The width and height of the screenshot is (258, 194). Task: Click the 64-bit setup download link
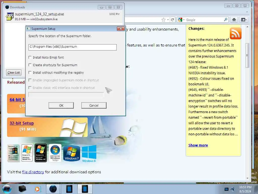[17, 100]
